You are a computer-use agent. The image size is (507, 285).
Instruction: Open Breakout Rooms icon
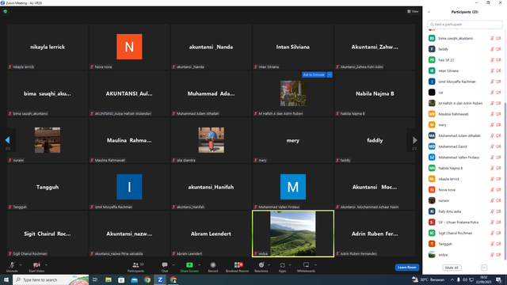tap(238, 265)
